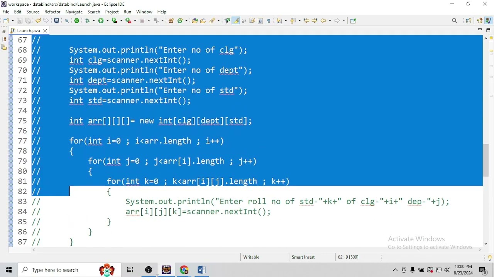Open the Navigate menu
494x277 pixels.
pos(74,12)
